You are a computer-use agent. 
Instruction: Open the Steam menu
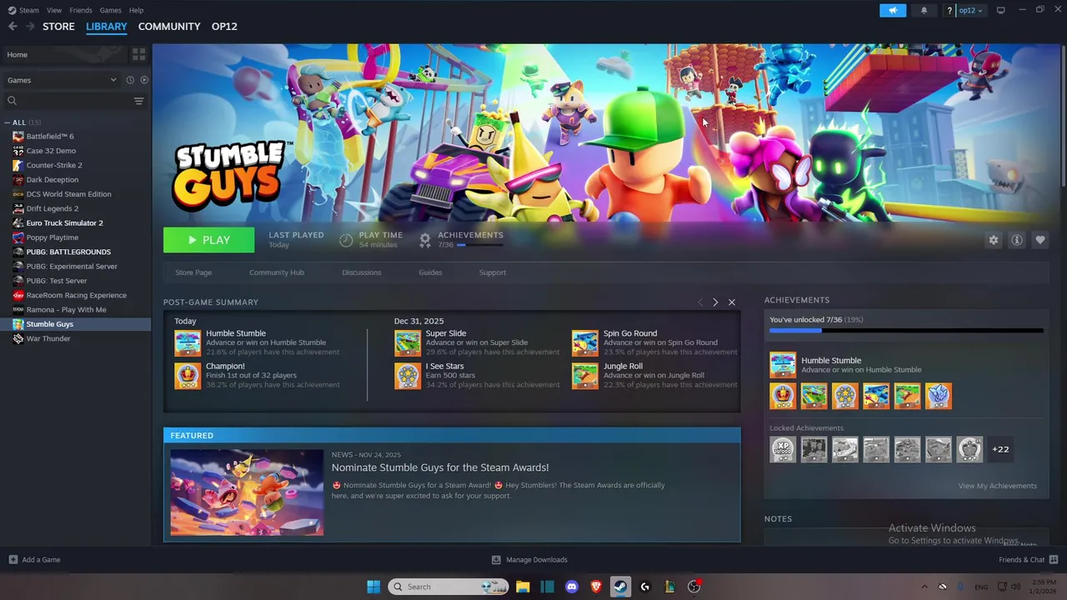[29, 10]
